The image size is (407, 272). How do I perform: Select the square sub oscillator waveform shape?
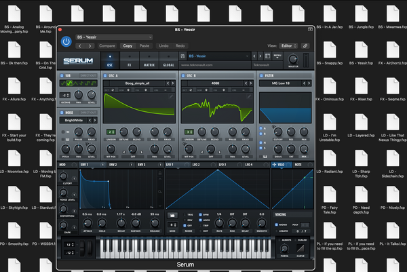(88, 83)
